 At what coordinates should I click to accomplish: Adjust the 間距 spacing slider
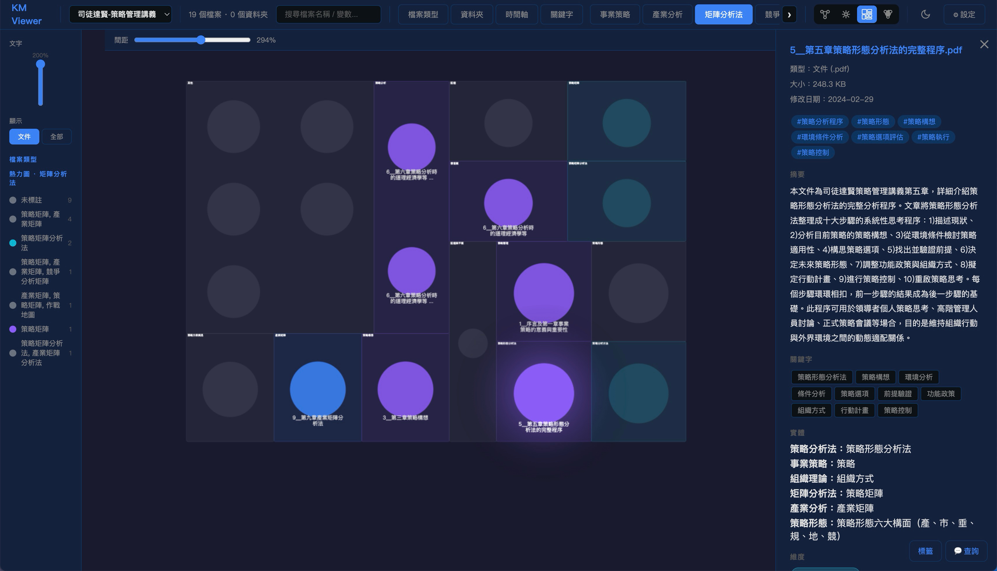point(201,40)
